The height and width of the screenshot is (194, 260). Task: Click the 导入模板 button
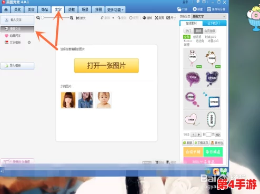17,66
